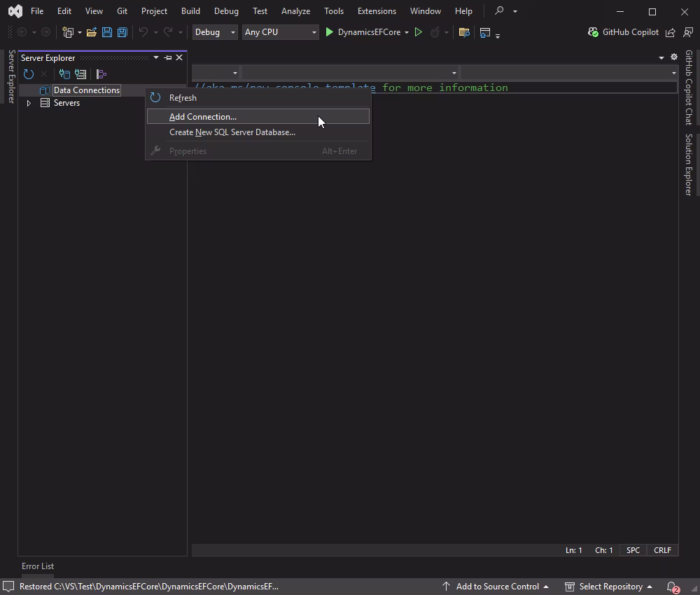Image resolution: width=700 pixels, height=595 pixels.
Task: Open the Any CPU platform dropdown
Action: tap(281, 32)
